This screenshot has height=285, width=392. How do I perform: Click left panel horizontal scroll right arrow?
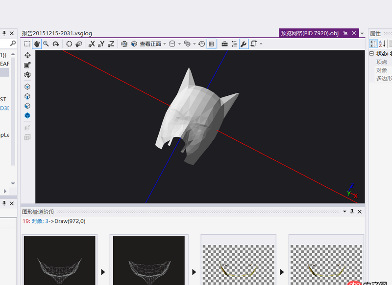[5, 191]
